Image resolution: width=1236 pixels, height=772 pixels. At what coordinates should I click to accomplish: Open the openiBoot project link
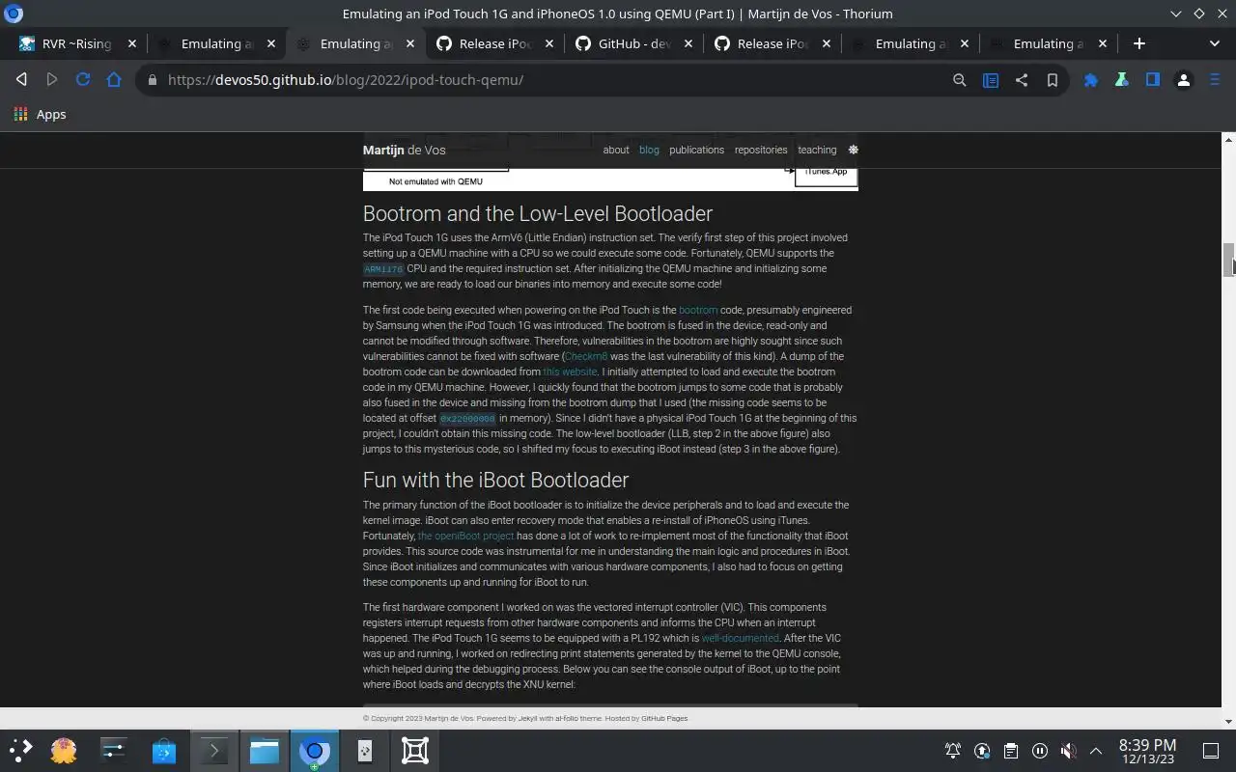coord(465,536)
